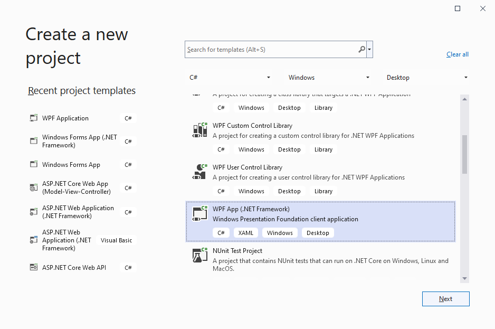
Task: Click the WPF Custom Control Library icon
Action: coord(200,130)
